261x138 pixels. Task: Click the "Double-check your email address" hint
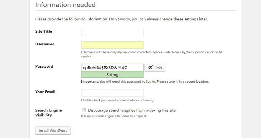pos(117,100)
